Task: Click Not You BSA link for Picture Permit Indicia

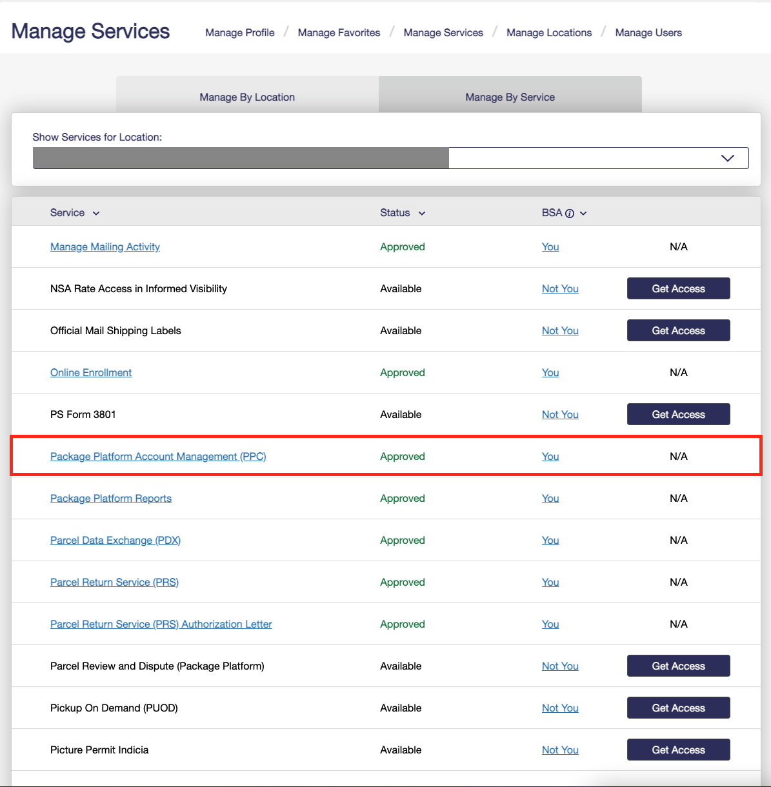Action: coord(560,750)
